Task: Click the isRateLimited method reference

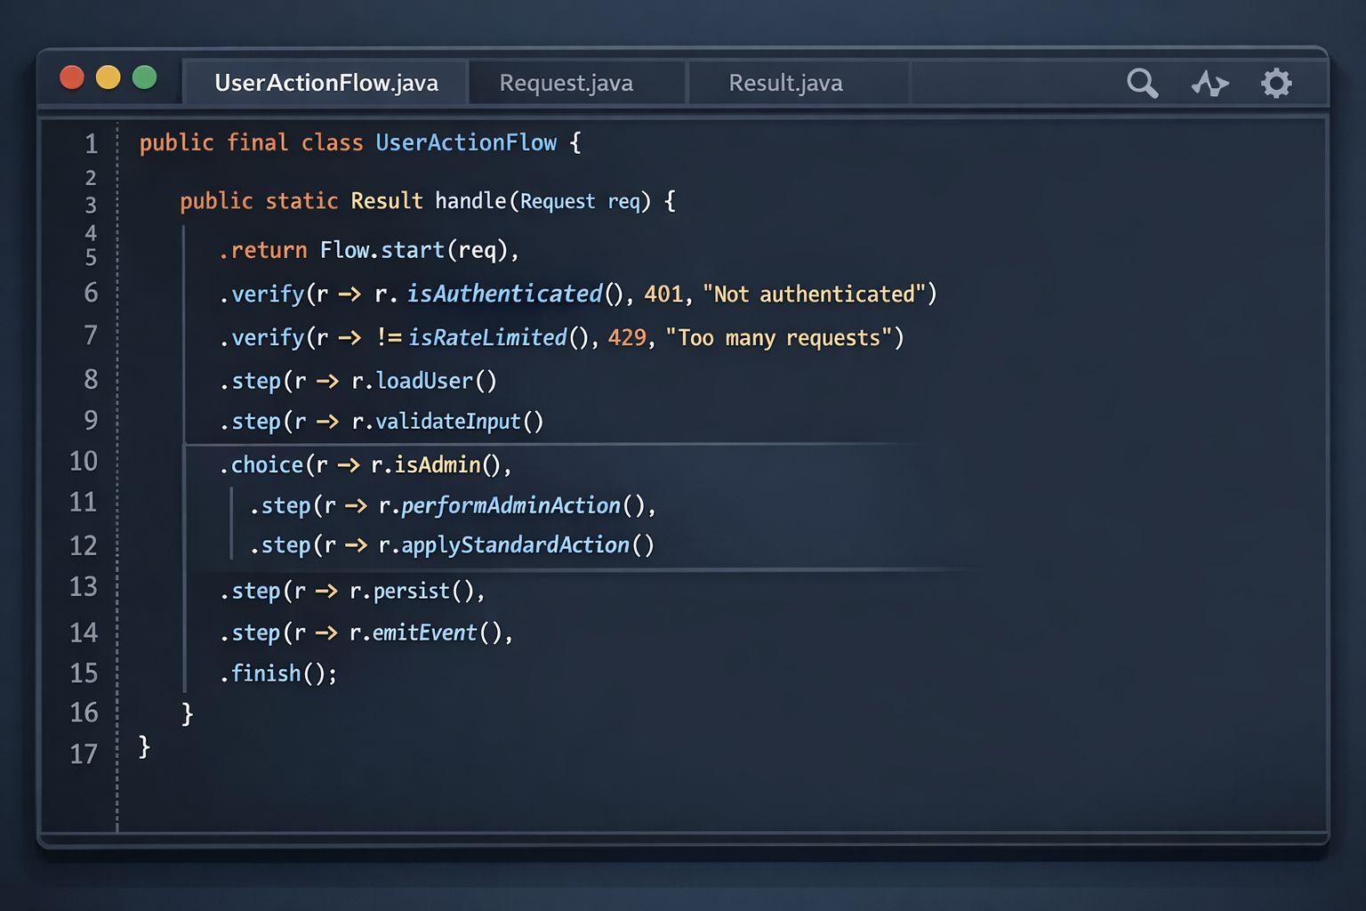Action: click(487, 338)
